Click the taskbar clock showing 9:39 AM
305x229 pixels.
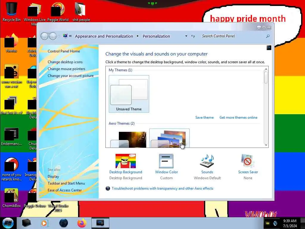(x=290, y=223)
